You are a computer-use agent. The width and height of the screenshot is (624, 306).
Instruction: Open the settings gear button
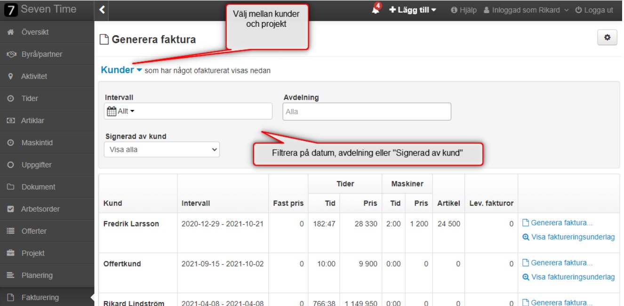[x=607, y=38]
